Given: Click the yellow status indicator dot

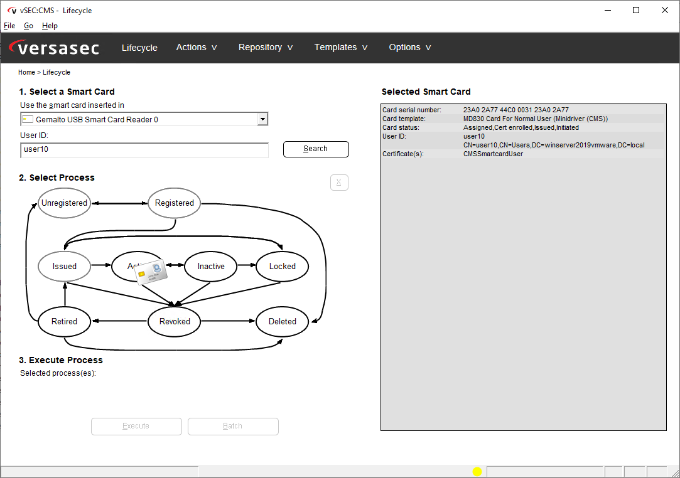Looking at the screenshot, I should (x=477, y=472).
